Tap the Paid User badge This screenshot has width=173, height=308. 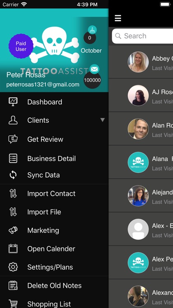pos(21,46)
